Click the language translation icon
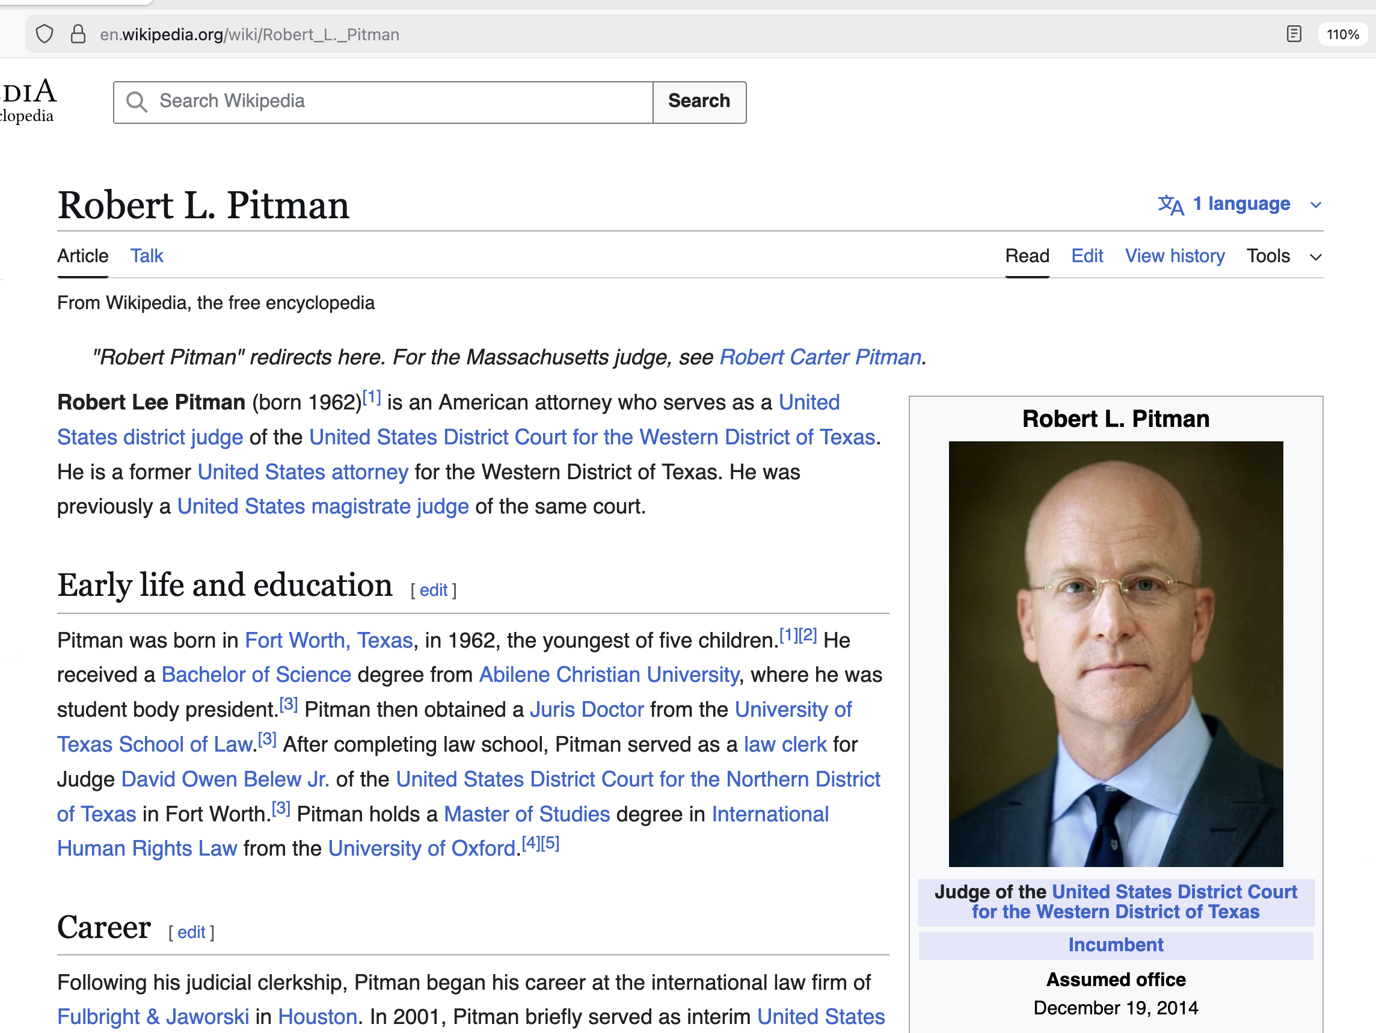Viewport: 1376px width, 1033px height. click(1170, 204)
